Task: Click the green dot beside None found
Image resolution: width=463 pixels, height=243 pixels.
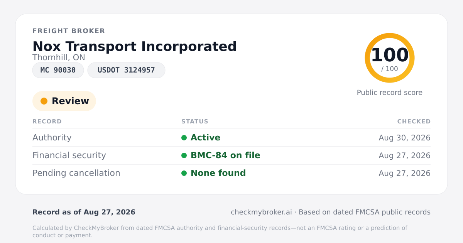Action: click(x=184, y=173)
